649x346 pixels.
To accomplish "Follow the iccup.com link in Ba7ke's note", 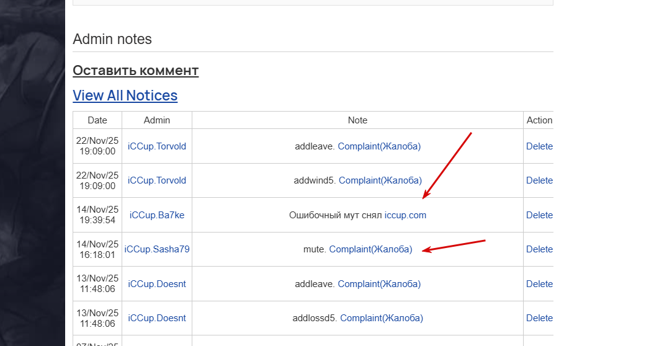I will click(x=405, y=215).
